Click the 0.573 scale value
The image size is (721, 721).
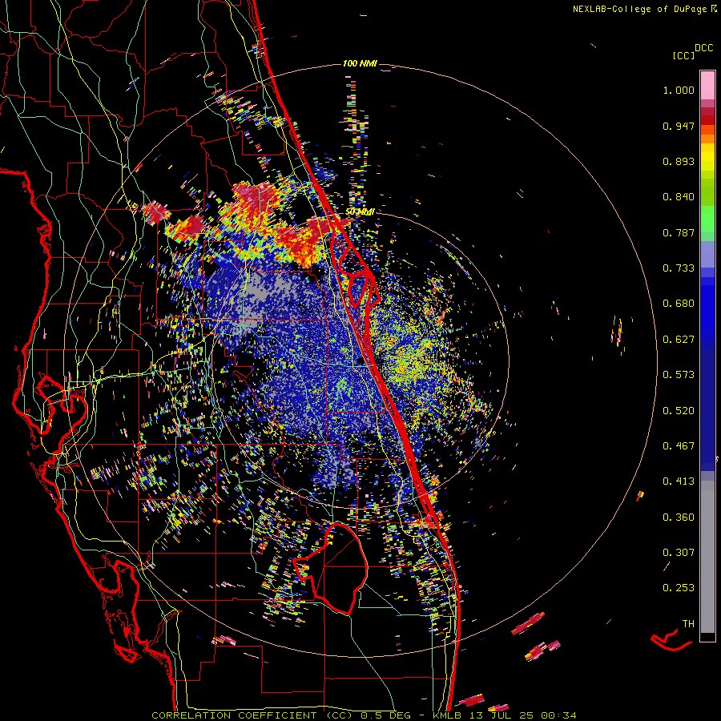(x=679, y=375)
